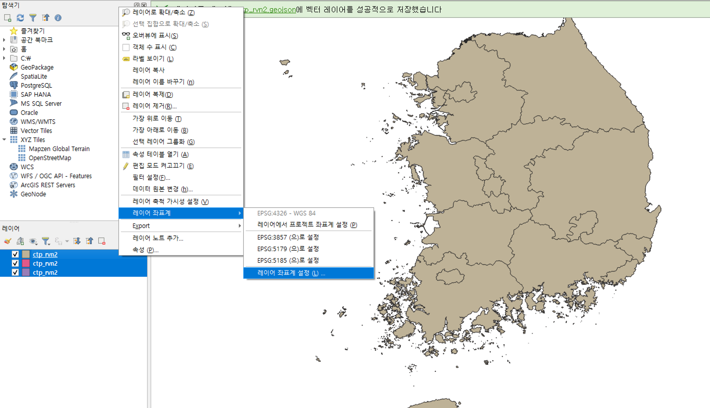Toggle visibility of the purple ctp_rvn2 layer
The image size is (710, 408).
15,272
